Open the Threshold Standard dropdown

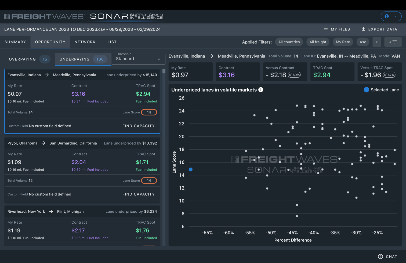[138, 59]
